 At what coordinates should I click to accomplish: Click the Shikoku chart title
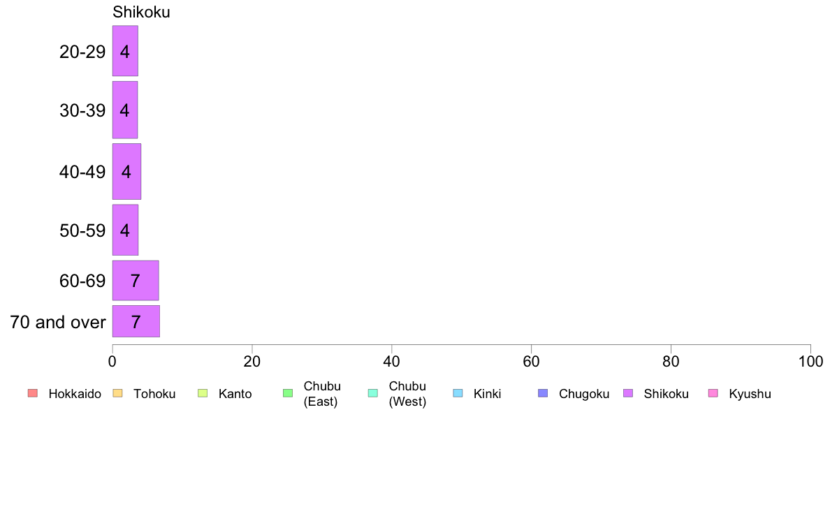click(x=141, y=12)
